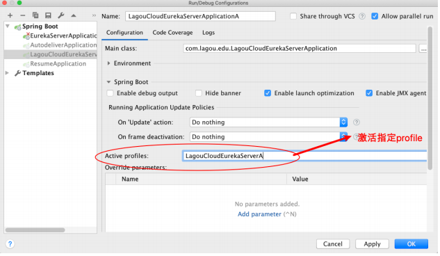This screenshot has height=256, width=440.
Task: Expand the Templates tree node
Action: [7, 73]
